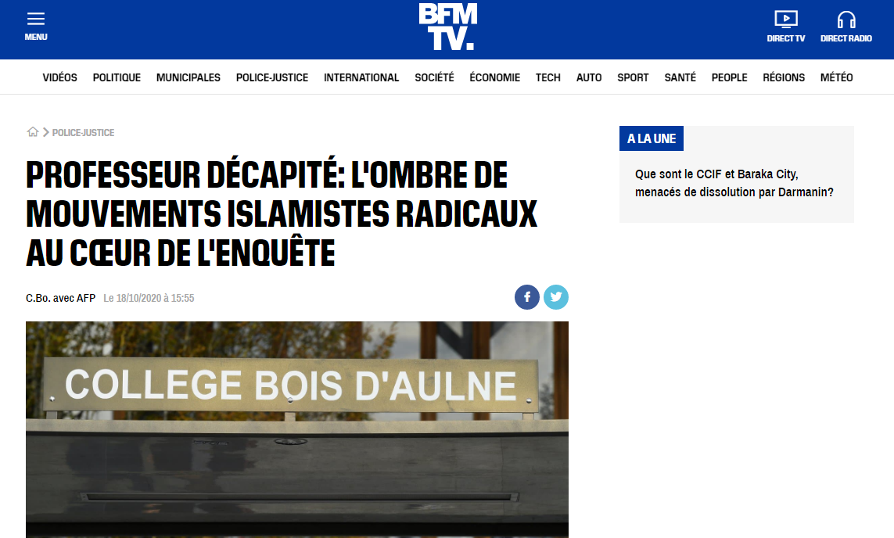894x538 pixels.
Task: Open the Politique section
Action: [117, 77]
